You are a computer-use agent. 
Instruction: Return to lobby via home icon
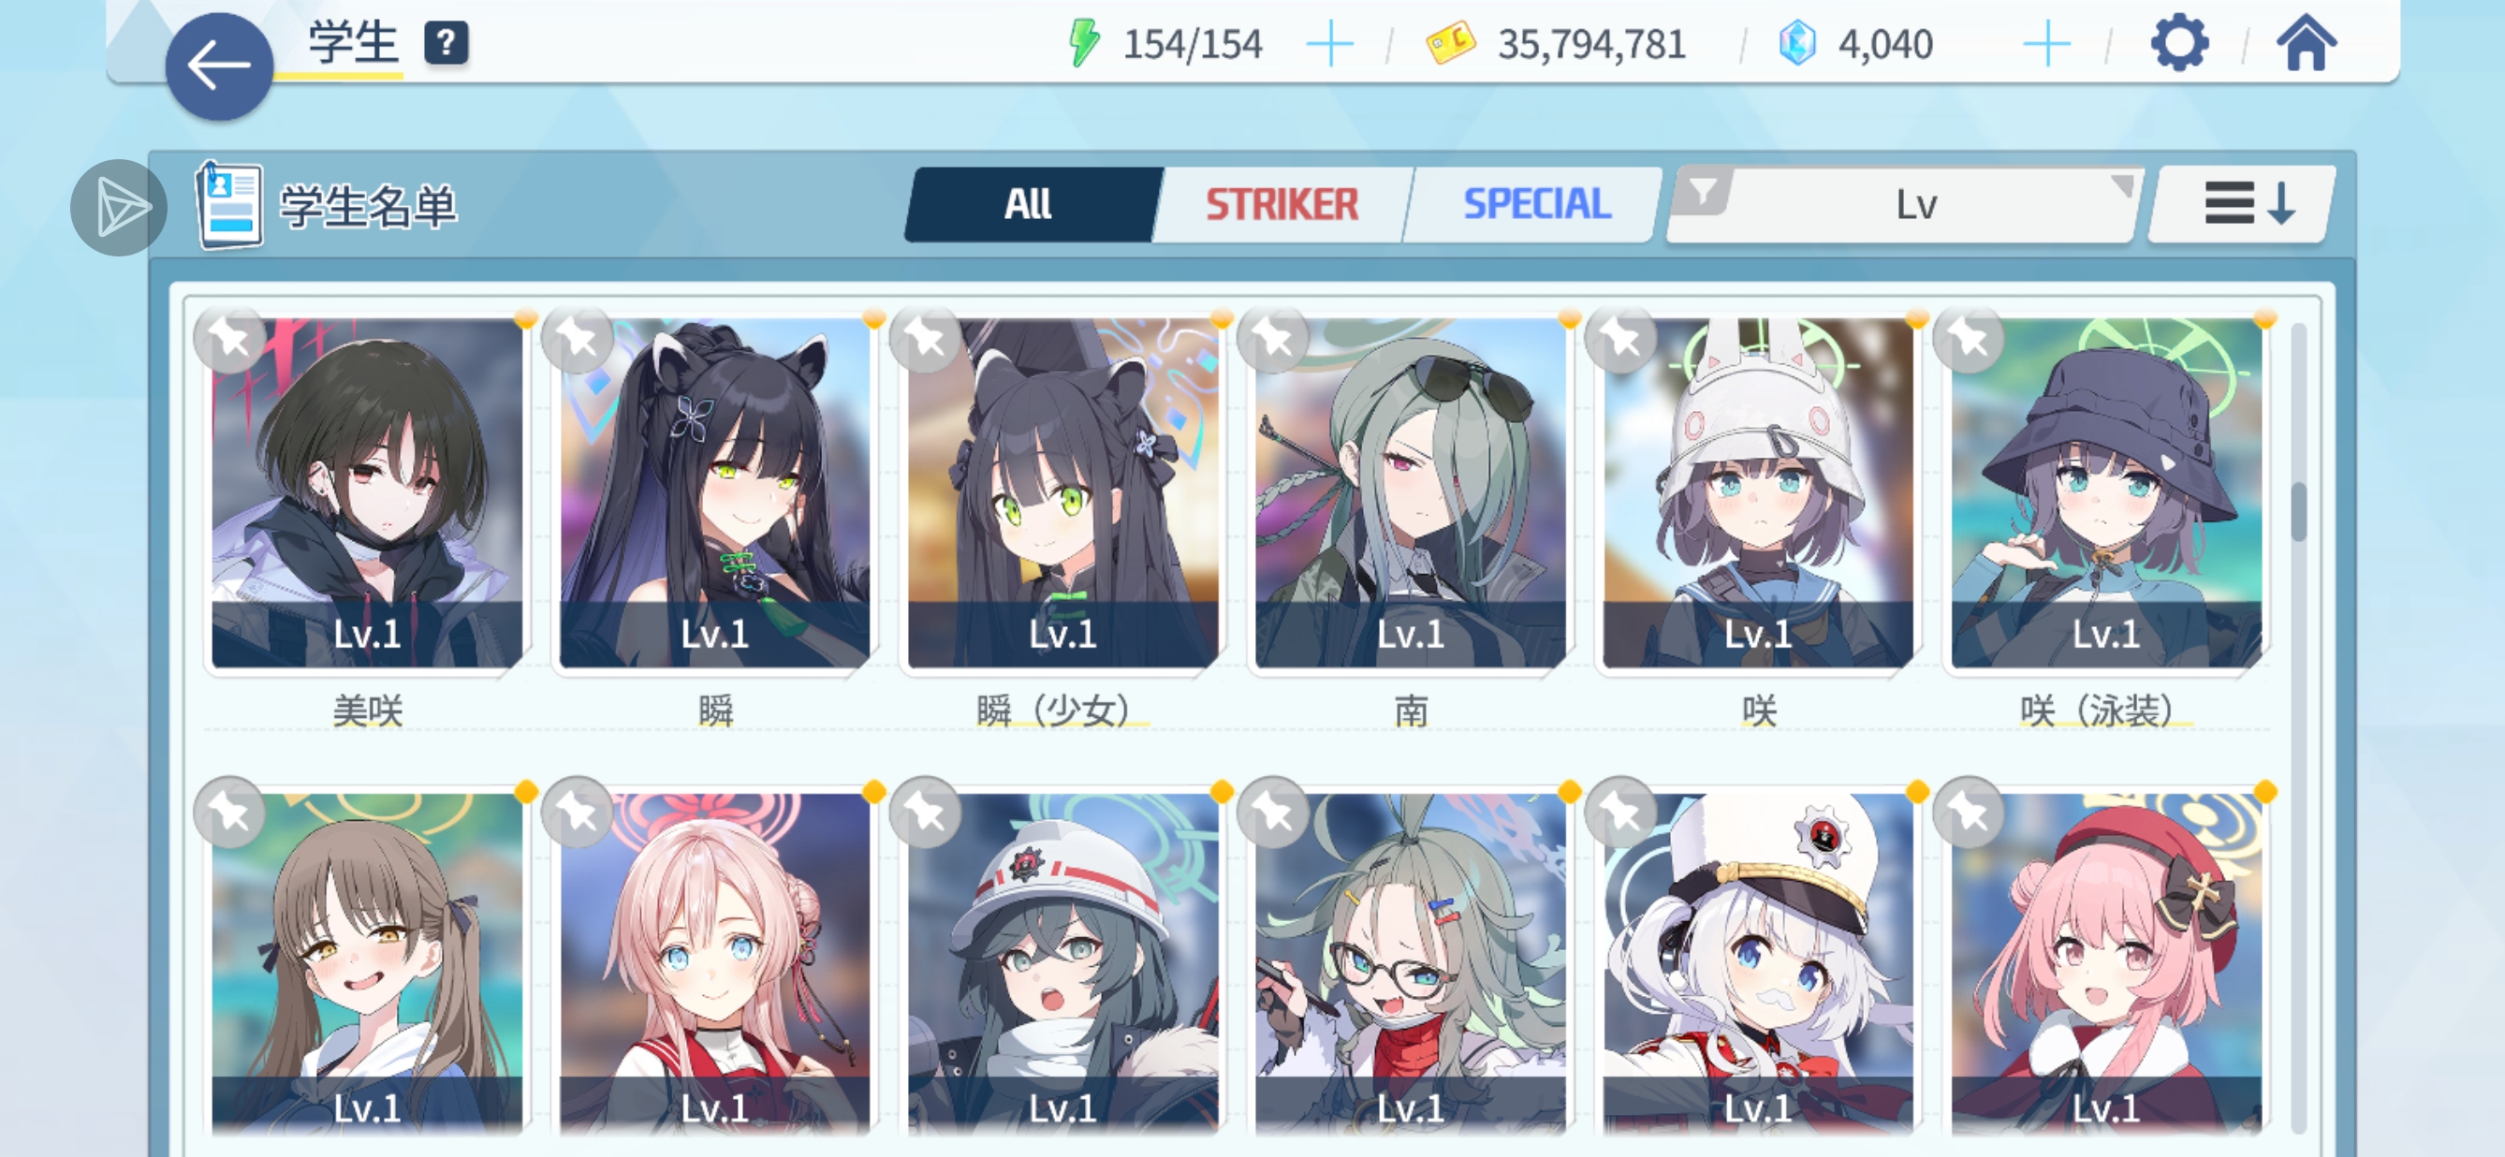[2306, 43]
